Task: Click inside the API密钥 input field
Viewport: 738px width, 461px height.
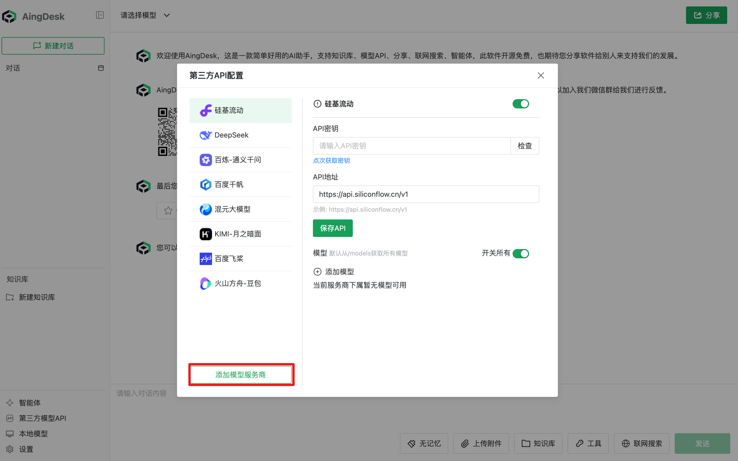Action: pos(411,146)
